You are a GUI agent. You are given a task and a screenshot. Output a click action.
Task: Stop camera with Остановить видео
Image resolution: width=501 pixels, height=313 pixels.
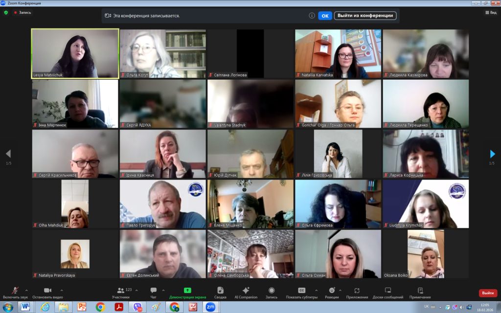(x=47, y=291)
